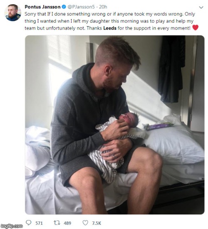Click the 489 retweets count
208x229 pixels.
tap(67, 223)
